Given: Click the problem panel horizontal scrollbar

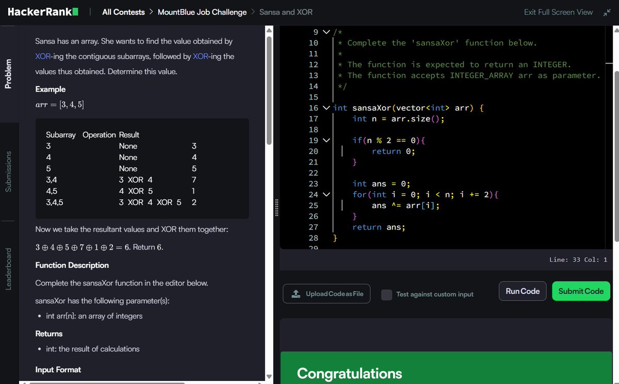Looking at the screenshot, I should tap(107, 382).
